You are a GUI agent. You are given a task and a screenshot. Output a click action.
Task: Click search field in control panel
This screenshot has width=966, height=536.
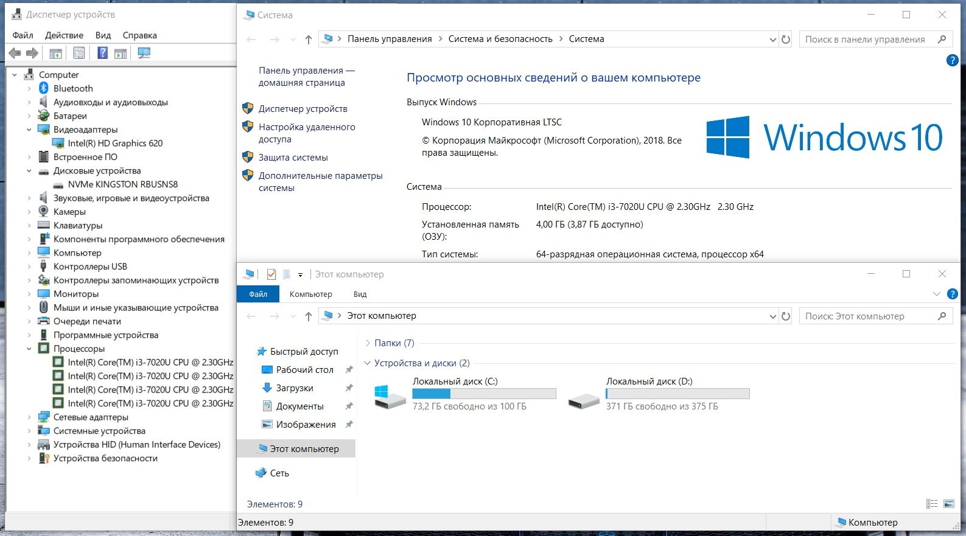coord(875,39)
